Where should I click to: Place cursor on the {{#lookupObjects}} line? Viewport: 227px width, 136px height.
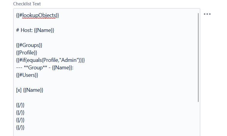[x=37, y=15]
